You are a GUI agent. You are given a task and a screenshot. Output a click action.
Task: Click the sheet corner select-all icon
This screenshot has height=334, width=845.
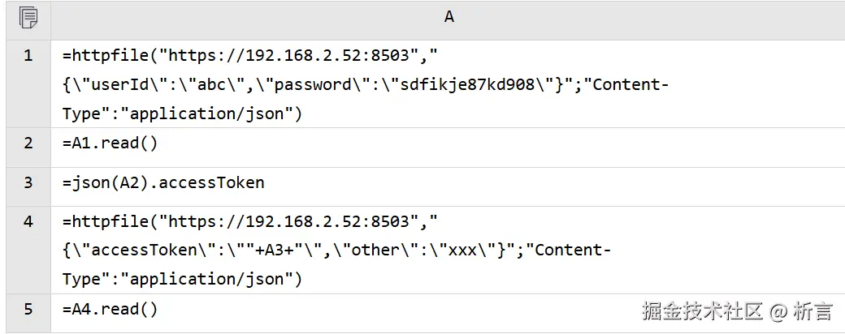(28, 17)
